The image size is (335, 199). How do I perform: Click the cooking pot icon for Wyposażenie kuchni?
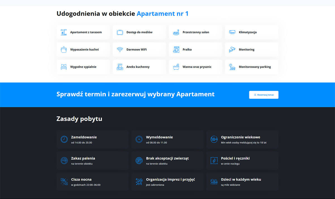click(64, 49)
